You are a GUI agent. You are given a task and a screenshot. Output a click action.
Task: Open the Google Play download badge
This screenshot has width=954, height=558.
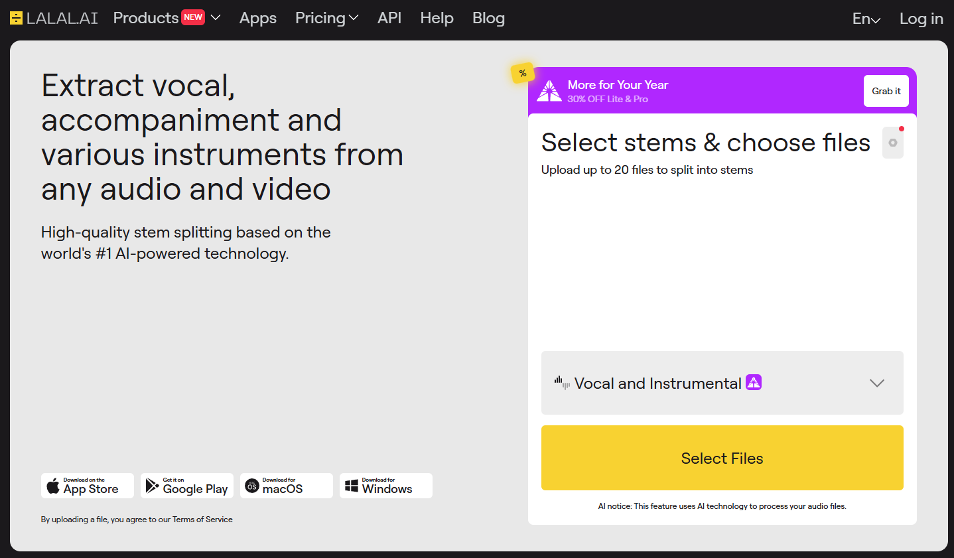[x=187, y=486]
